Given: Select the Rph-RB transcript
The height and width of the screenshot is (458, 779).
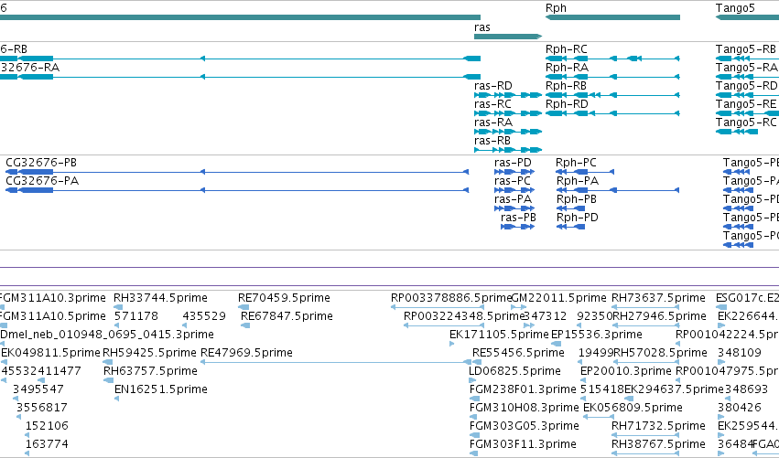Looking at the screenshot, I should click(612, 95).
